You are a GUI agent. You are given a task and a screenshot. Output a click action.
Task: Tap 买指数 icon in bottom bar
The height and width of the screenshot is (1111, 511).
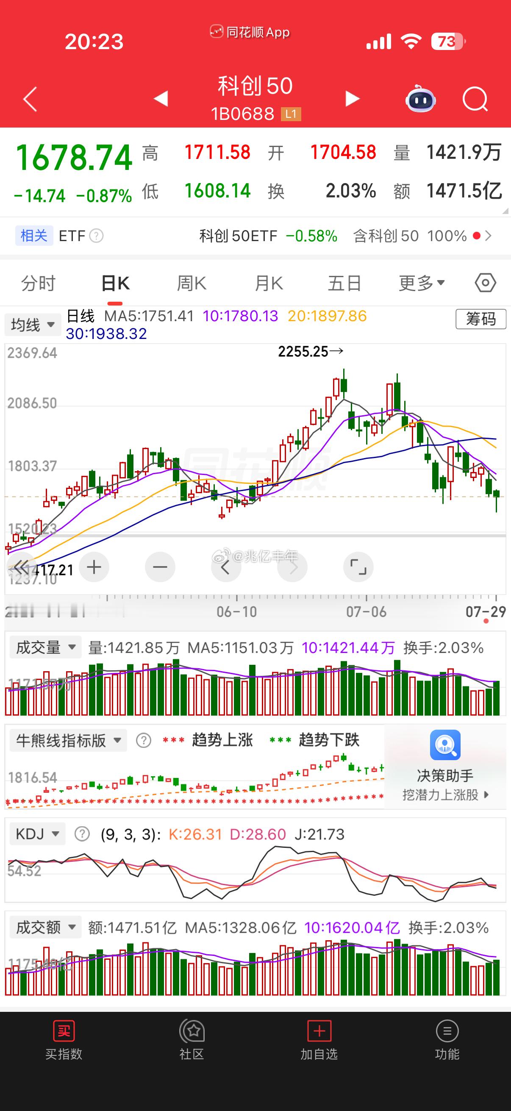[64, 1040]
